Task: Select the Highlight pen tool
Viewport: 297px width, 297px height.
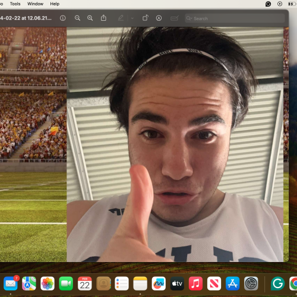Action: click(x=121, y=18)
